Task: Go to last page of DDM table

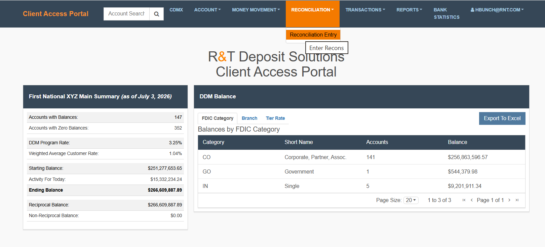Action: point(517,200)
